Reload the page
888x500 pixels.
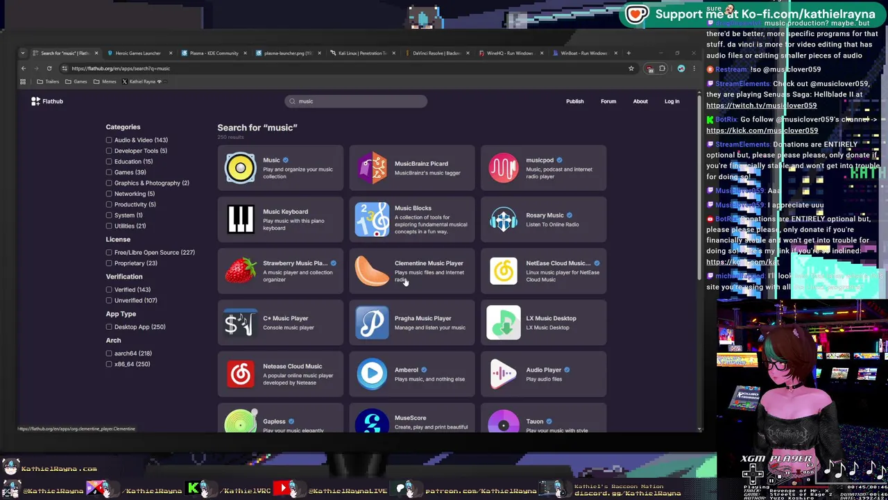pos(49,68)
